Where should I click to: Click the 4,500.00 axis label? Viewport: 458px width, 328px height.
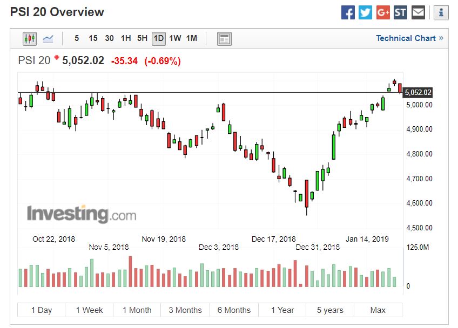point(419,228)
